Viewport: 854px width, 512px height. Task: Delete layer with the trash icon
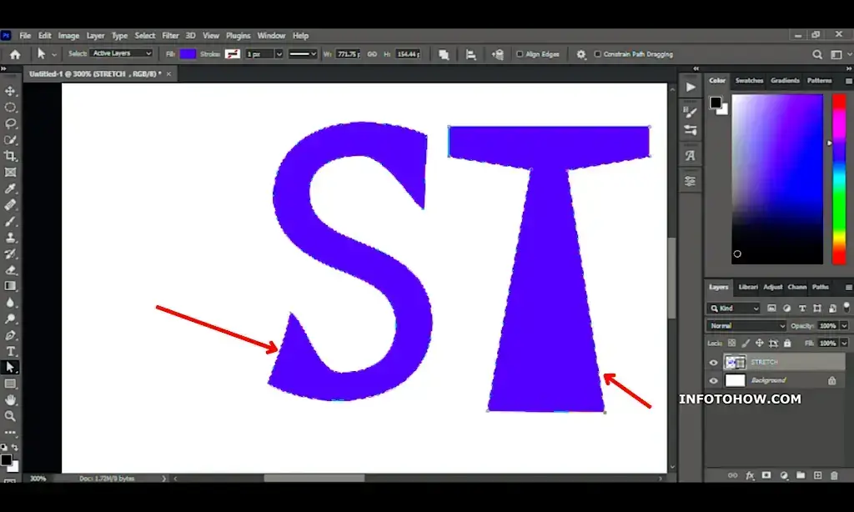tap(834, 475)
